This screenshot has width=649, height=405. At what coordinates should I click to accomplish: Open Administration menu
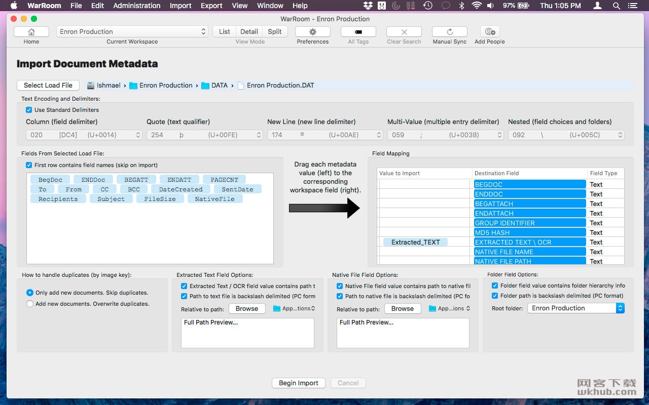click(x=137, y=6)
